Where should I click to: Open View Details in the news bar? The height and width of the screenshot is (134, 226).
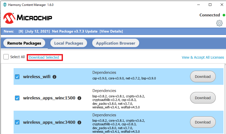tap(111, 31)
